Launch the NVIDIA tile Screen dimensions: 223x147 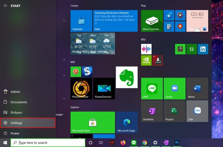(x=146, y=60)
